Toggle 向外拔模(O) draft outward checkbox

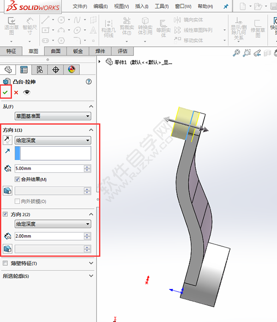tap(17, 201)
